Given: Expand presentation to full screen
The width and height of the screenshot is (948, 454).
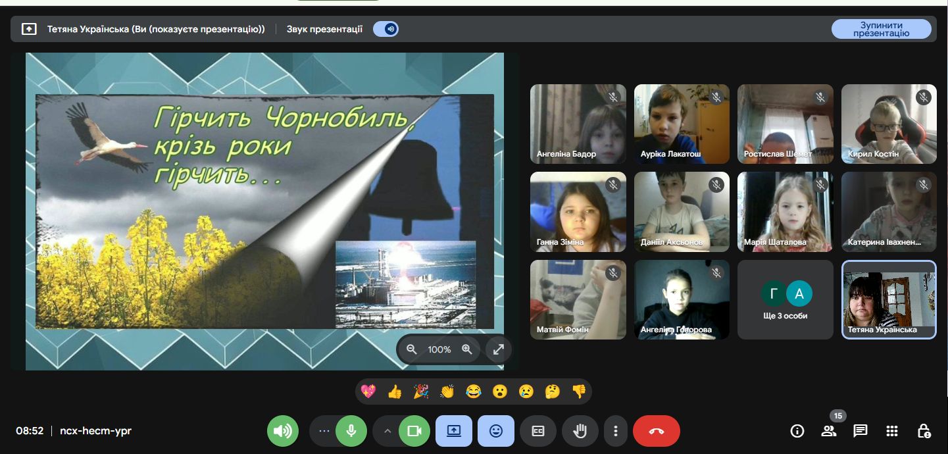Looking at the screenshot, I should pyautogui.click(x=499, y=349).
